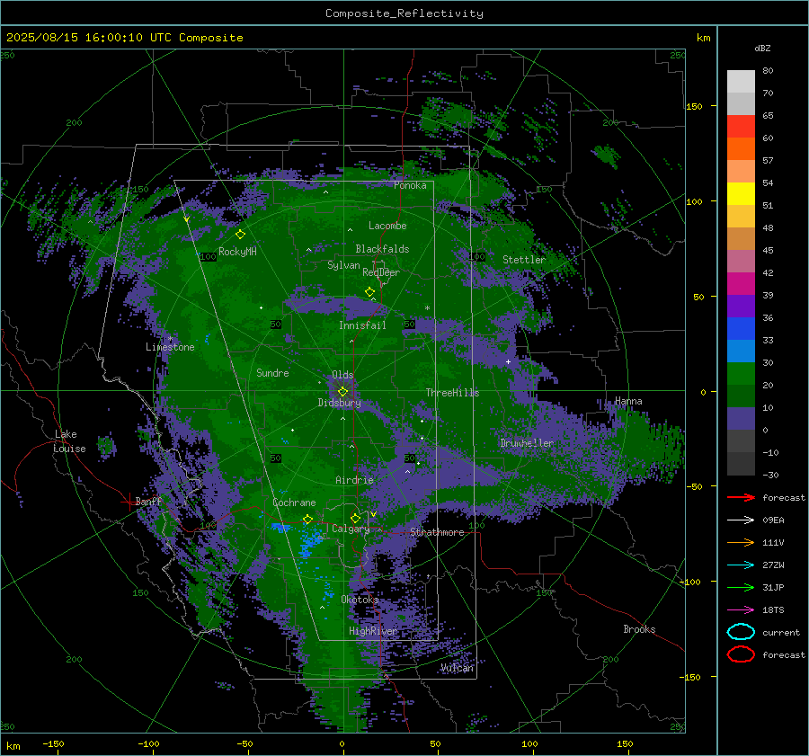This screenshot has width=809, height=756.
Task: Click the RockyMH label
Action: (237, 252)
